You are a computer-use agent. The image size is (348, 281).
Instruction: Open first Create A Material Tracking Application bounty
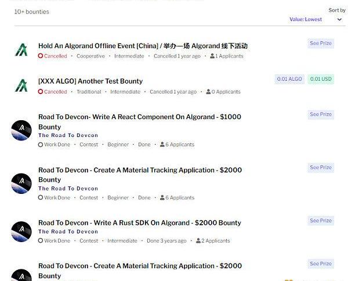[x=140, y=175]
